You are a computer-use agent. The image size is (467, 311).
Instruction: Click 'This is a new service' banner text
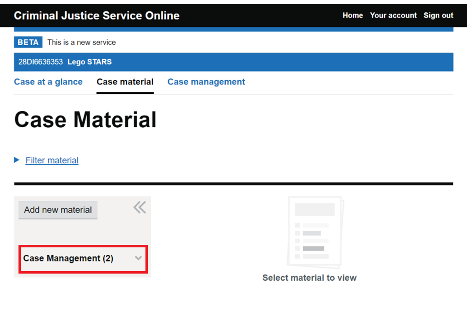click(x=82, y=42)
